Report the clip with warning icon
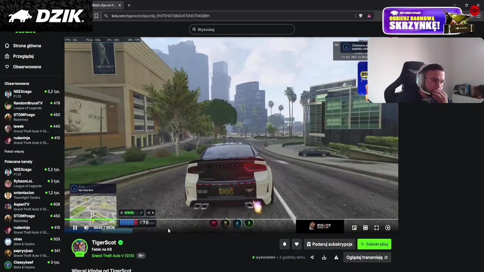This screenshot has width=484, height=272. (336, 257)
